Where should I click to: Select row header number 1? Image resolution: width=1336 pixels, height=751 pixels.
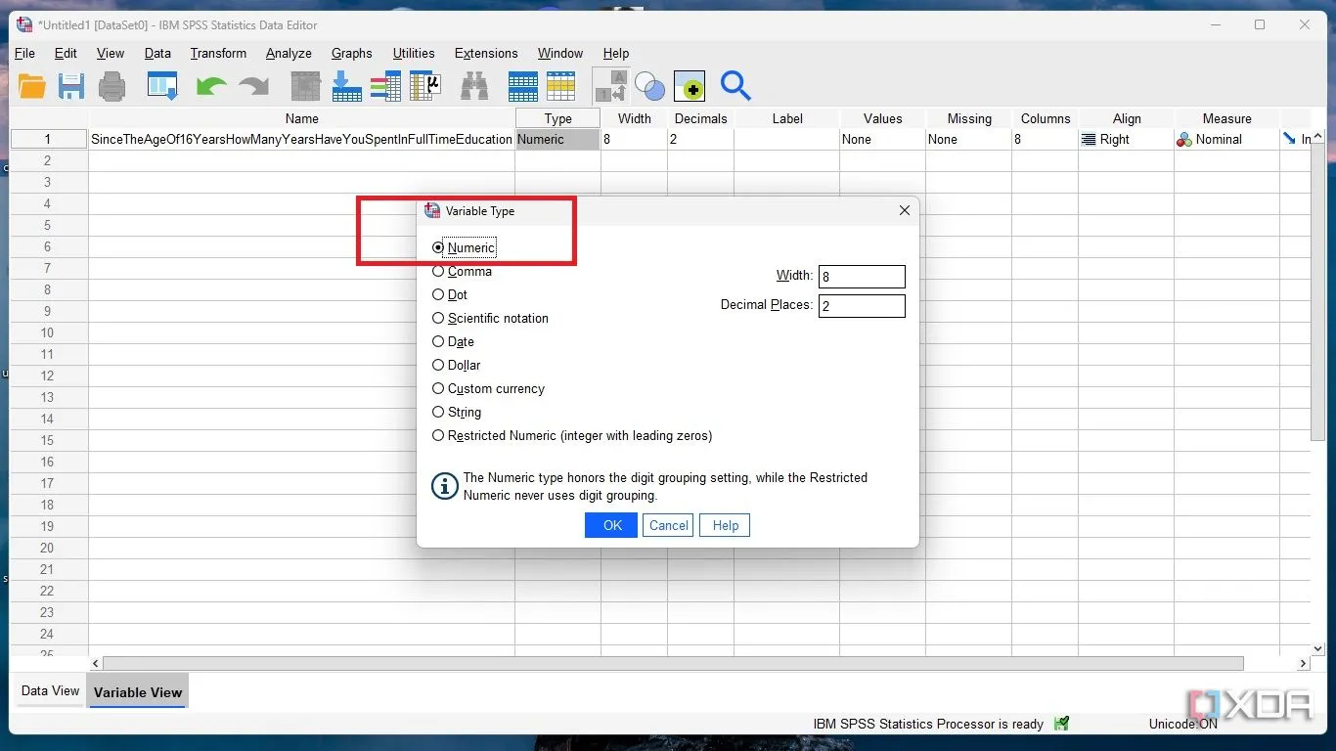point(49,139)
